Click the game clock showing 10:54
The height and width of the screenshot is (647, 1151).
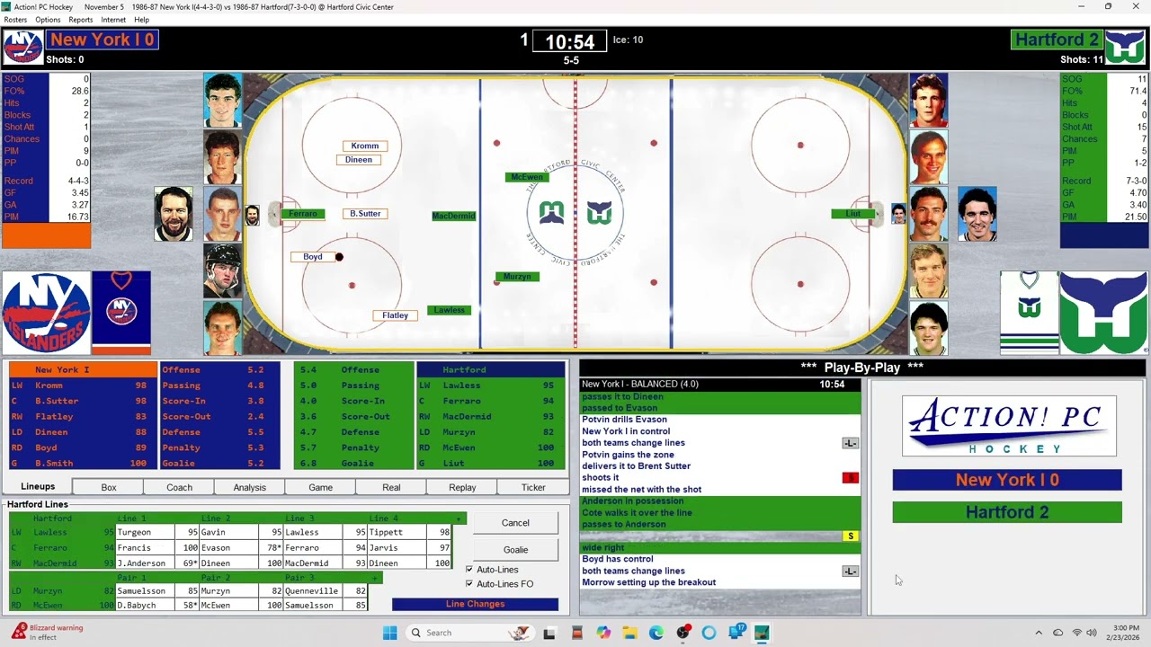coord(570,42)
